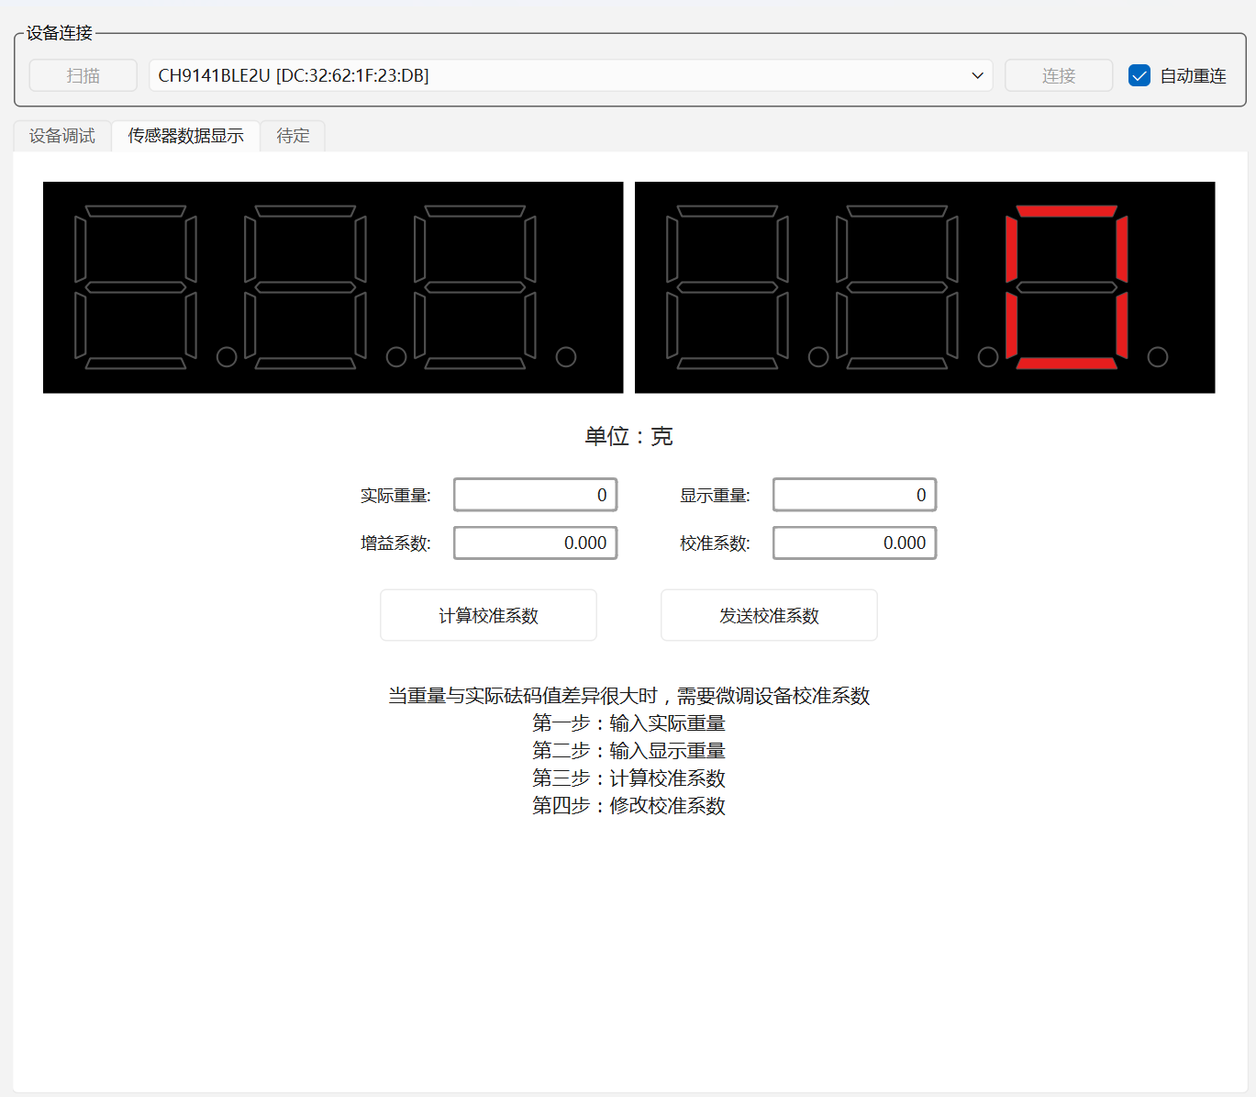Focus the 实际重量 input field
Image resolution: width=1256 pixels, height=1097 pixels.
pyautogui.click(x=536, y=495)
